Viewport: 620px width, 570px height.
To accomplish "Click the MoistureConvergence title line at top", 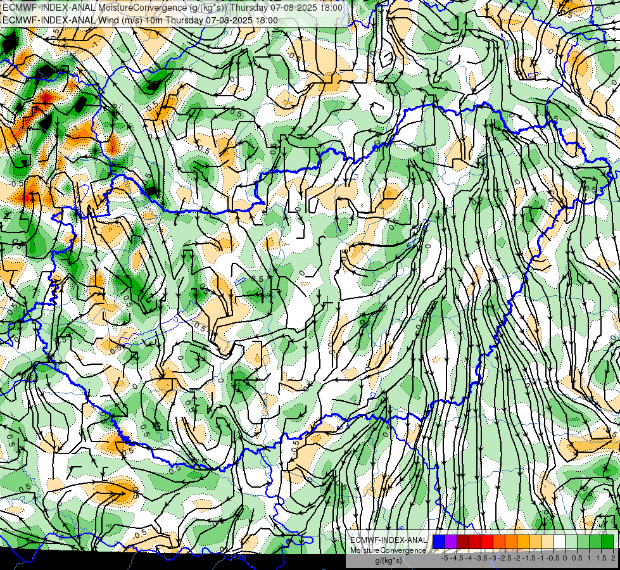I will 172,8.
